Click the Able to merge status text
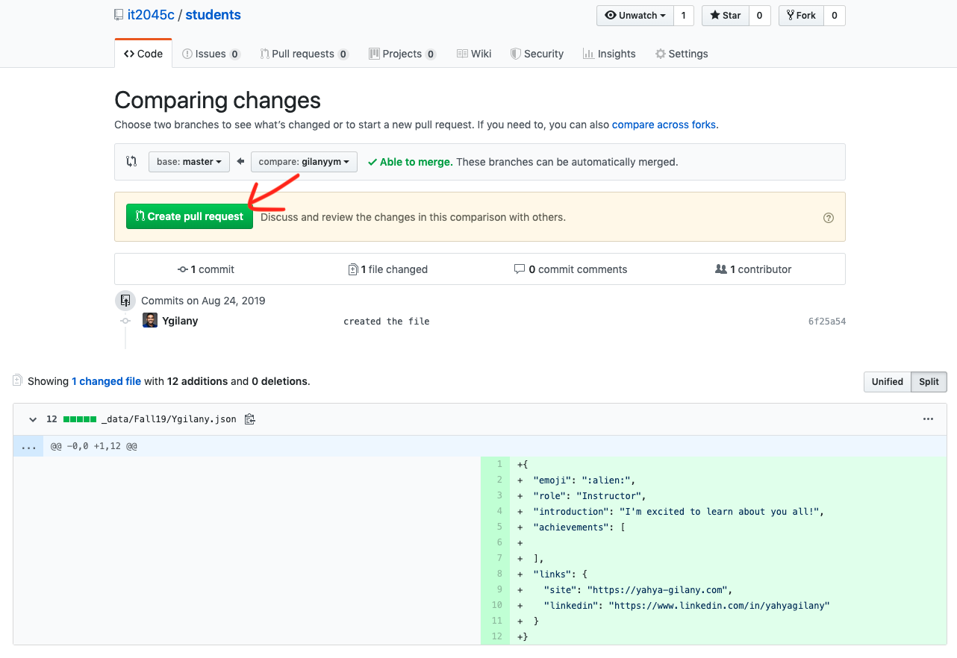 coord(416,162)
